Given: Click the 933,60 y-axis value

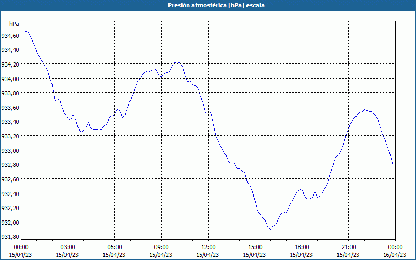Looking at the screenshot, I should pos(10,107).
